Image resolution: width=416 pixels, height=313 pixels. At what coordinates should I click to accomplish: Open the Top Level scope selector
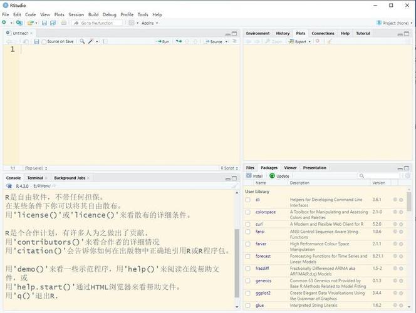(x=36, y=168)
